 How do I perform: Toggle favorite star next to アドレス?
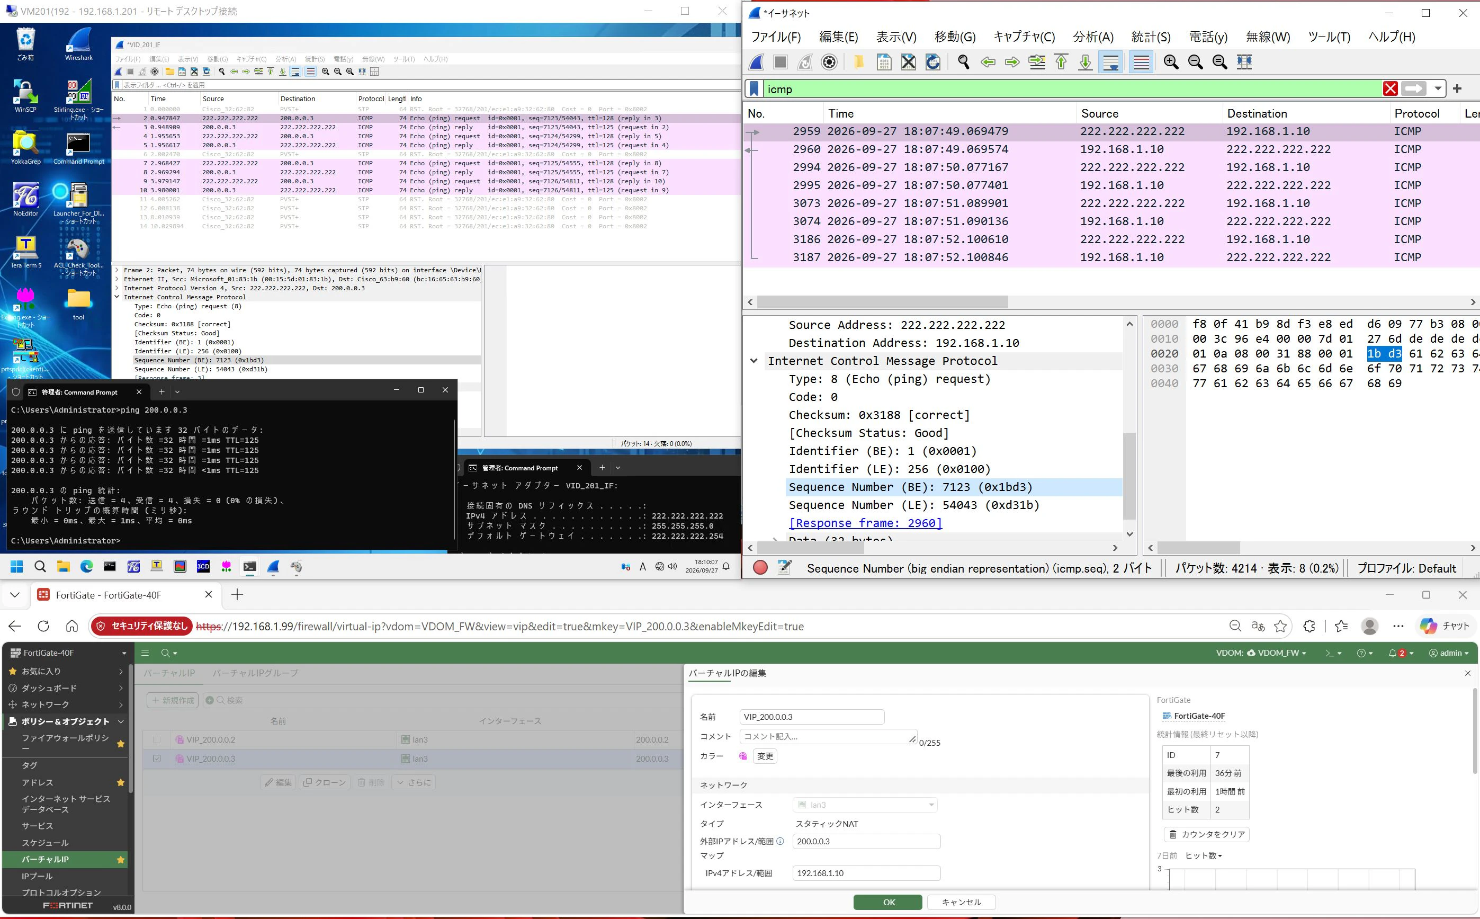click(120, 782)
